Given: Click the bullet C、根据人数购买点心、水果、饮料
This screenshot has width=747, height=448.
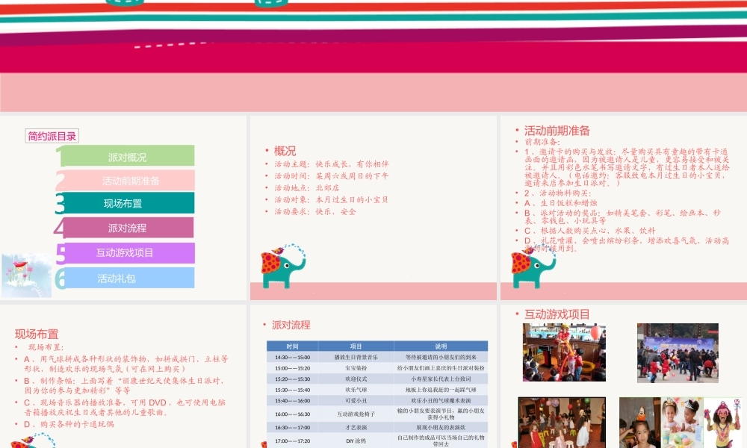Looking at the screenshot, I should click(590, 231).
